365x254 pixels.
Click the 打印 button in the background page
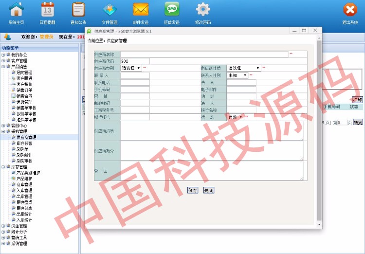[x=357, y=100]
